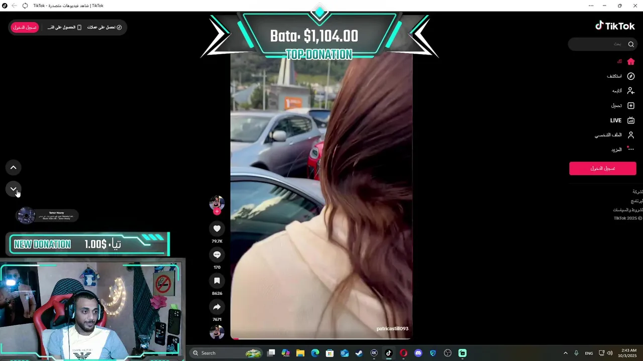
Task: Bookmark the video using the 8626 save icon
Action: 217,281
